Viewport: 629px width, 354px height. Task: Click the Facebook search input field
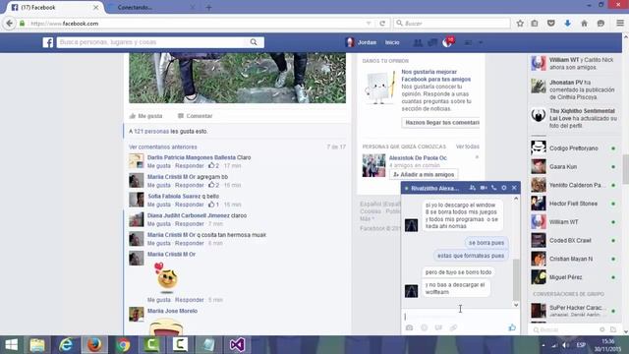[152, 42]
